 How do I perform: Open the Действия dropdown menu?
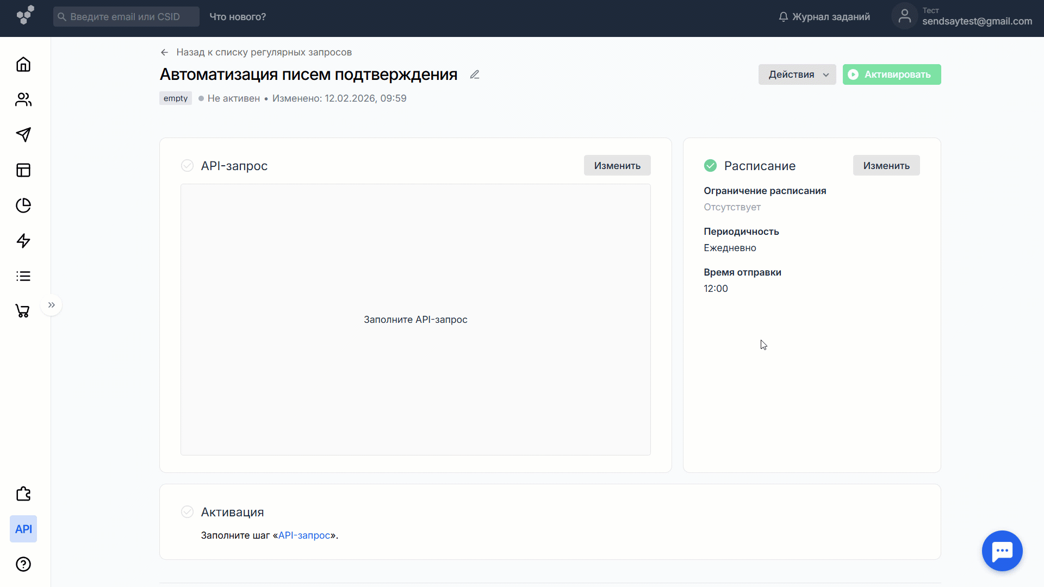[x=797, y=74]
